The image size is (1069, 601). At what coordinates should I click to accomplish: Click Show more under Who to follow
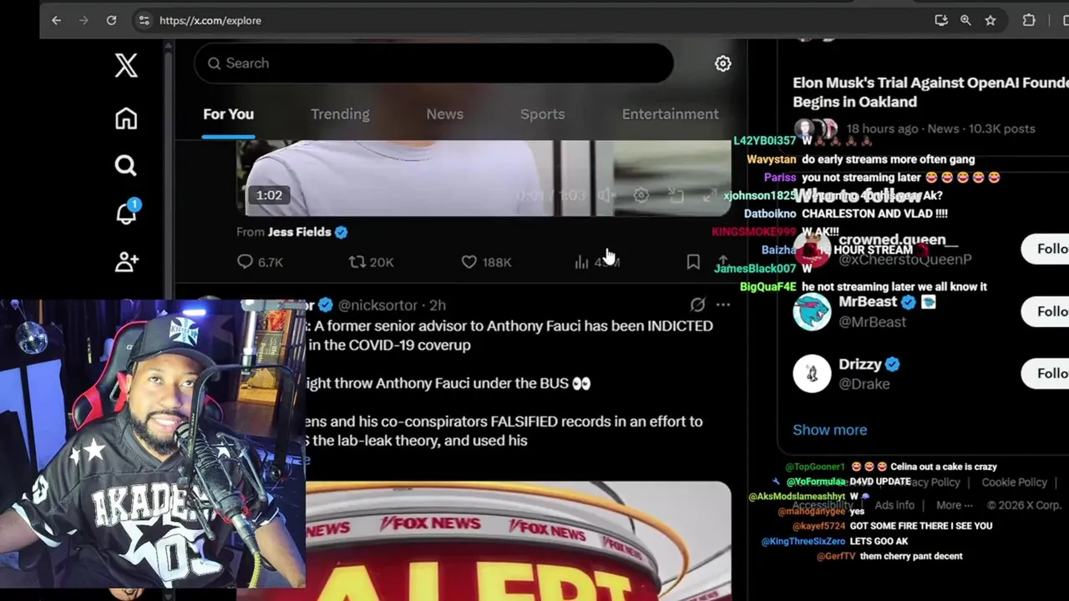(829, 430)
